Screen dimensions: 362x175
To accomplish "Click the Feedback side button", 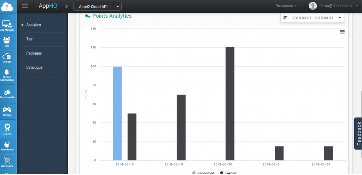I will [x=358, y=134].
